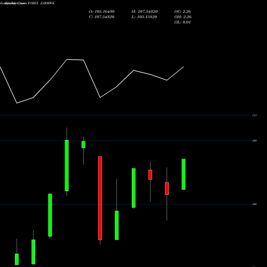Click the white line's right end point

click(x=184, y=67)
